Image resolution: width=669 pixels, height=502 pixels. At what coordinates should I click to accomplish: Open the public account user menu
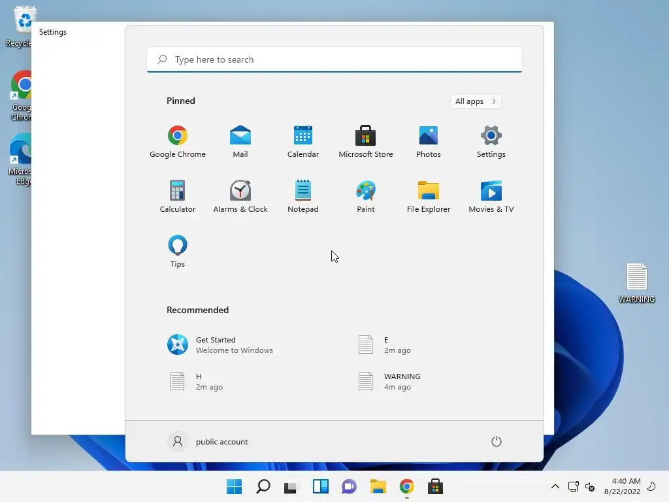tap(208, 441)
